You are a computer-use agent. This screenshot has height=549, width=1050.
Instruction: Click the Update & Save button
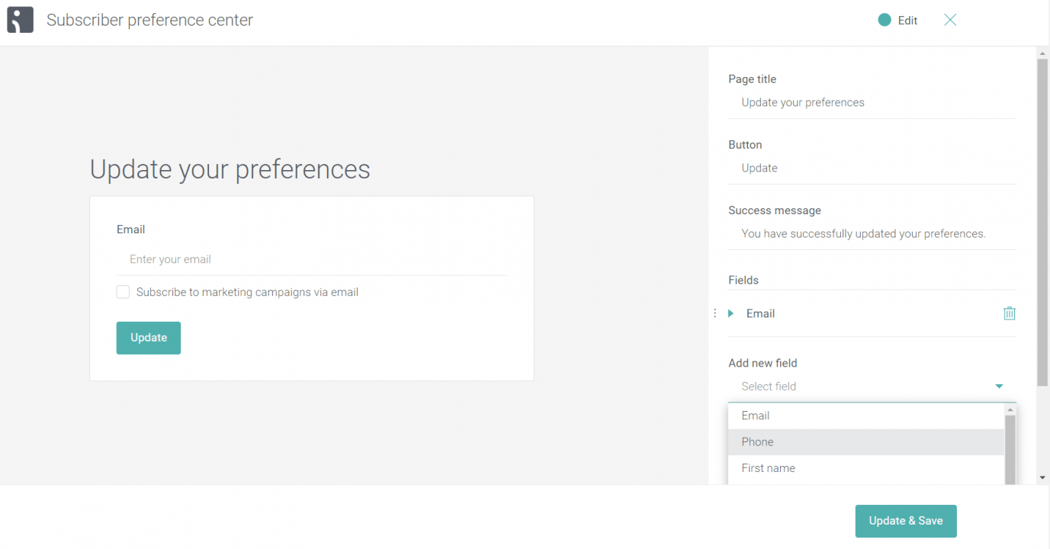[906, 521]
